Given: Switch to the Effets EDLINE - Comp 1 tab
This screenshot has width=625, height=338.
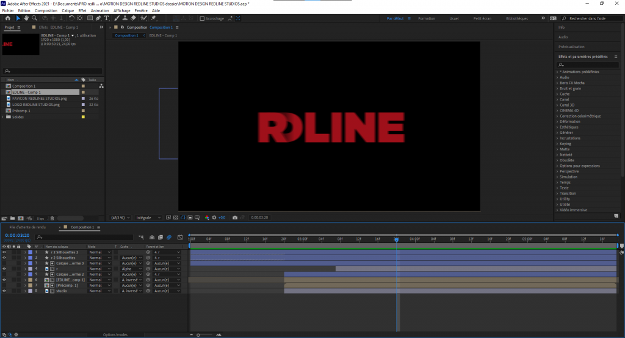Looking at the screenshot, I should coord(58,27).
